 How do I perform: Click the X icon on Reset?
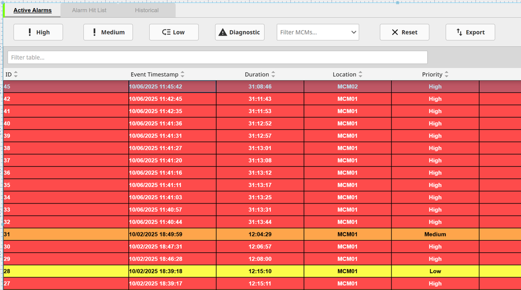coord(395,32)
